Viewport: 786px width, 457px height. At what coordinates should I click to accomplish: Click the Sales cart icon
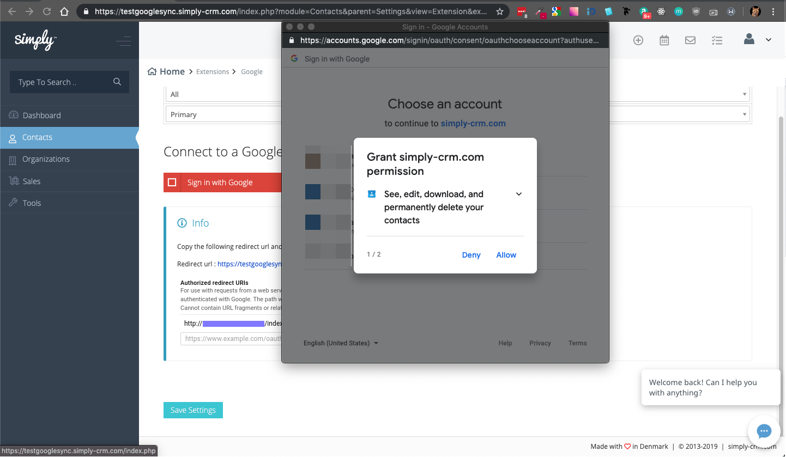[13, 181]
